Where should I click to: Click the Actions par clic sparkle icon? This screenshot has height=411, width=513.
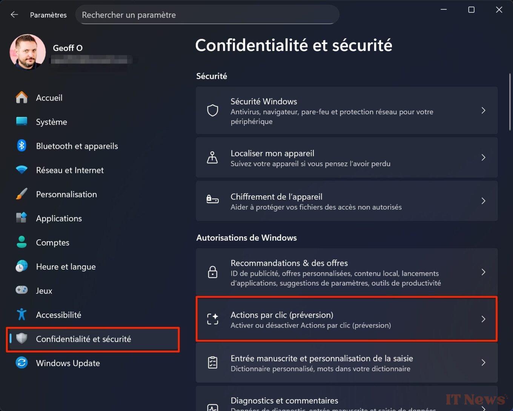213,319
